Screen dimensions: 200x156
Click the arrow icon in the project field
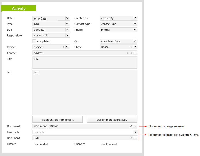tap(63, 47)
